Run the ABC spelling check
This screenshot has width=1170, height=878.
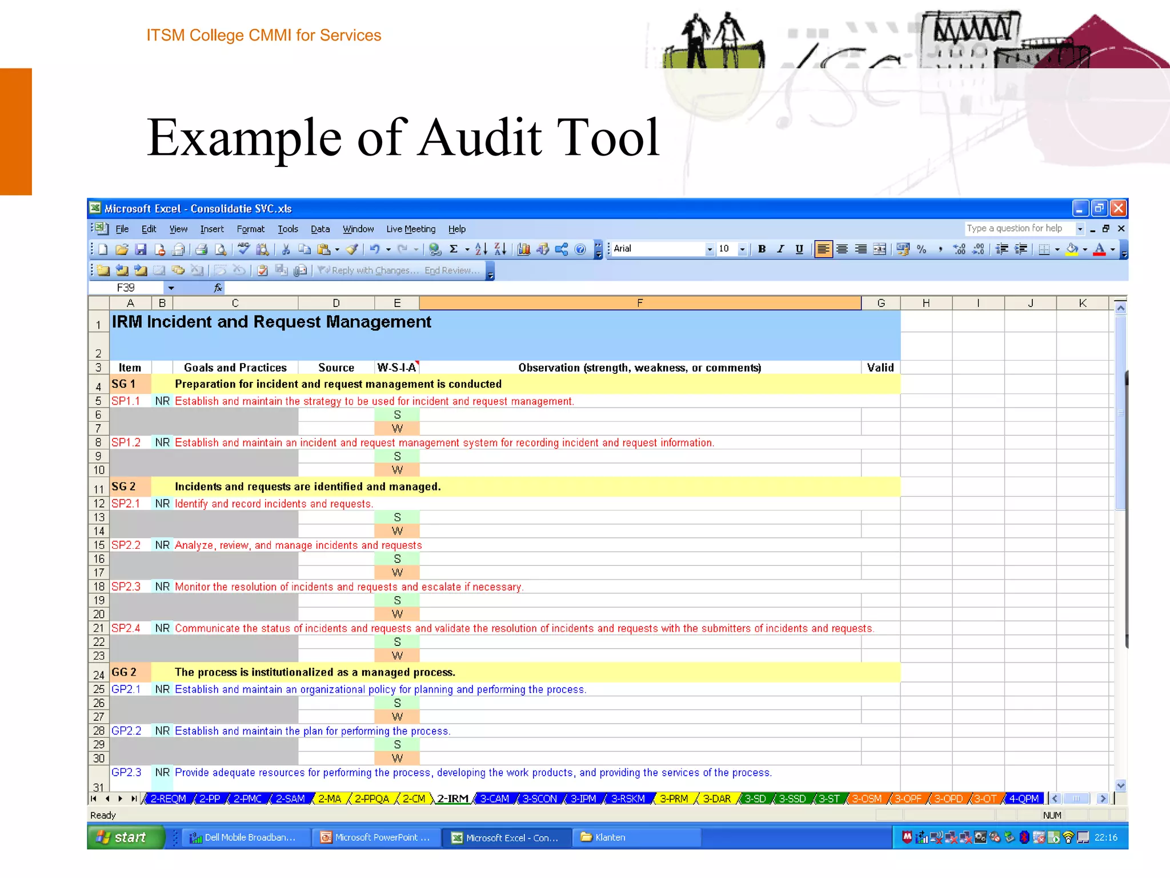[244, 249]
